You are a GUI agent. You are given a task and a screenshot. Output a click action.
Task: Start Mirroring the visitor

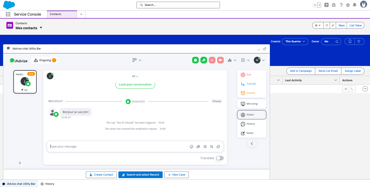point(252,104)
